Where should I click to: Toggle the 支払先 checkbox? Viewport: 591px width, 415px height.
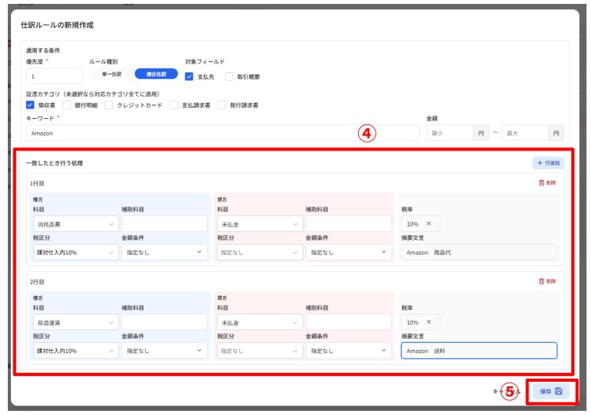pos(189,77)
